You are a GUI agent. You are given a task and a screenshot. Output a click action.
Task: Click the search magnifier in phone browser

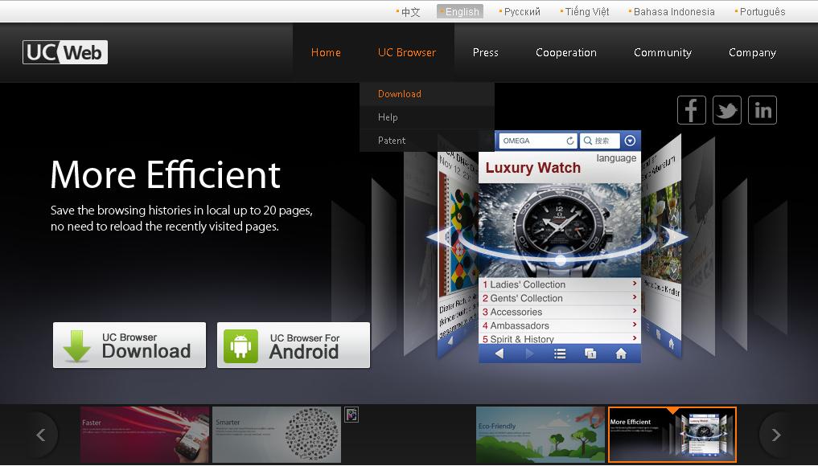(x=587, y=141)
